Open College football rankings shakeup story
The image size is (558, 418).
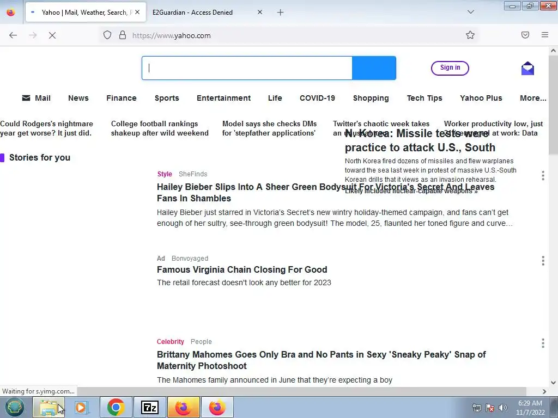[160, 128]
